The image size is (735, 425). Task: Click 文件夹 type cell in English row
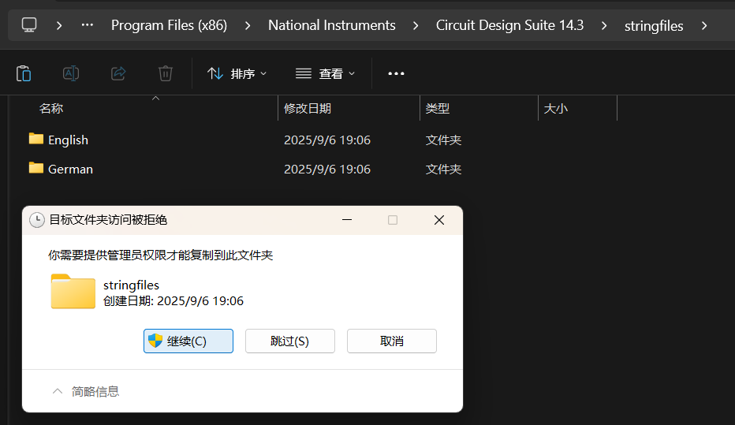click(x=443, y=140)
